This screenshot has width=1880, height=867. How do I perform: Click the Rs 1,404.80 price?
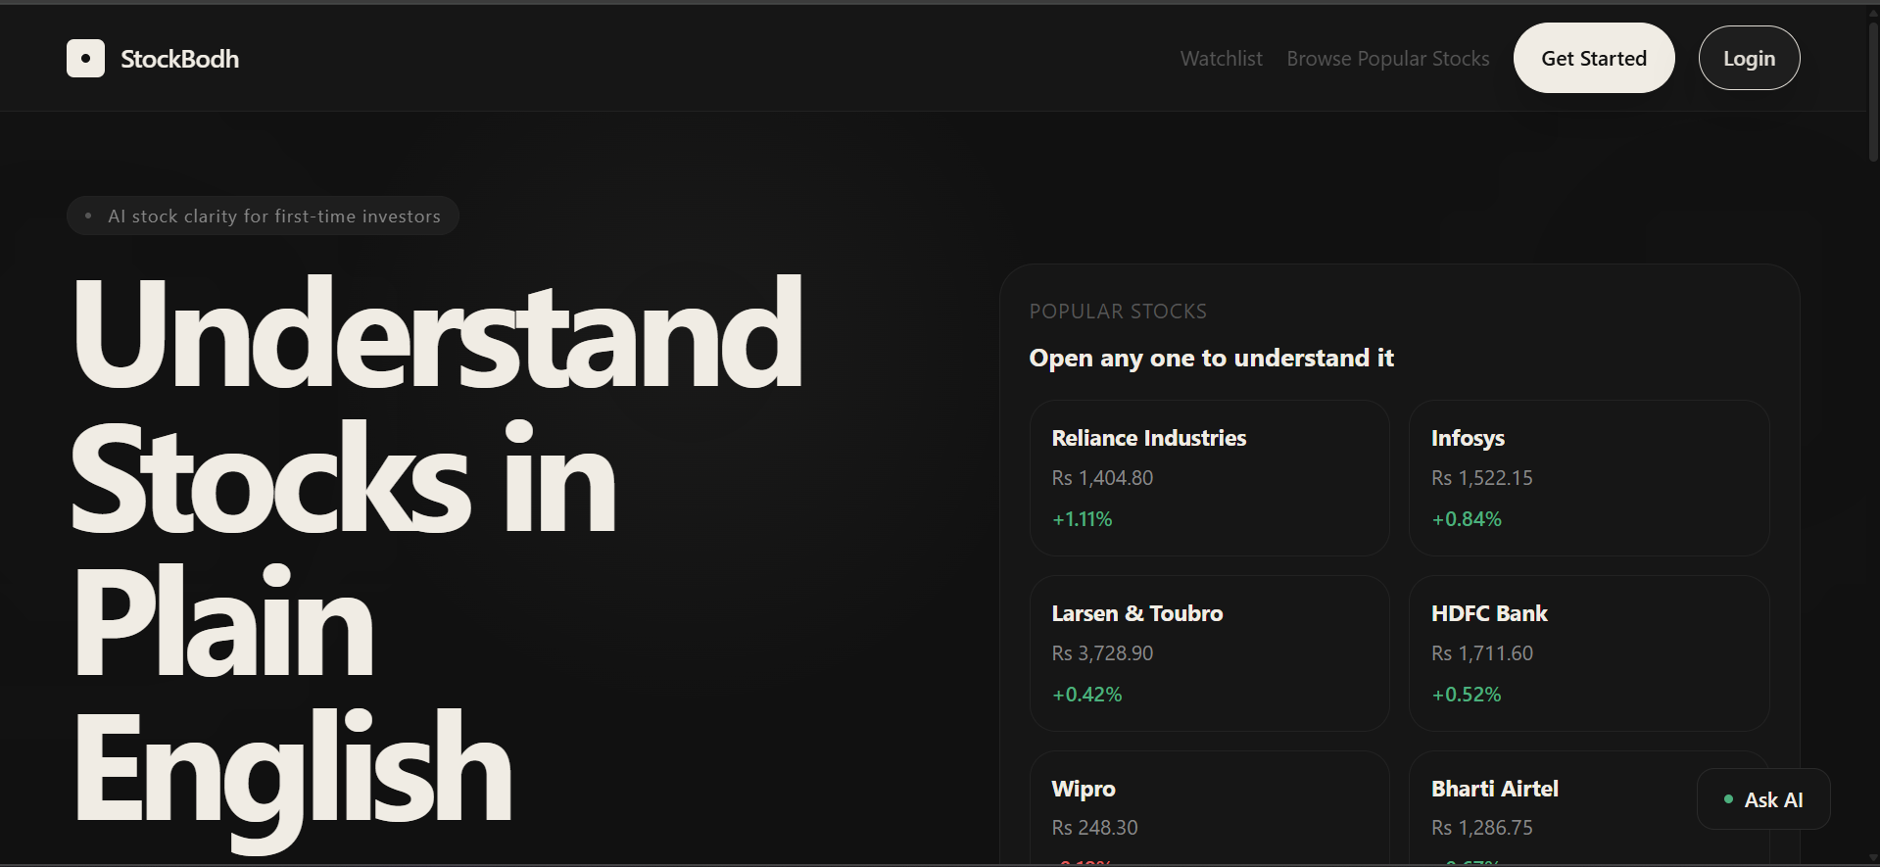coord(1102,478)
